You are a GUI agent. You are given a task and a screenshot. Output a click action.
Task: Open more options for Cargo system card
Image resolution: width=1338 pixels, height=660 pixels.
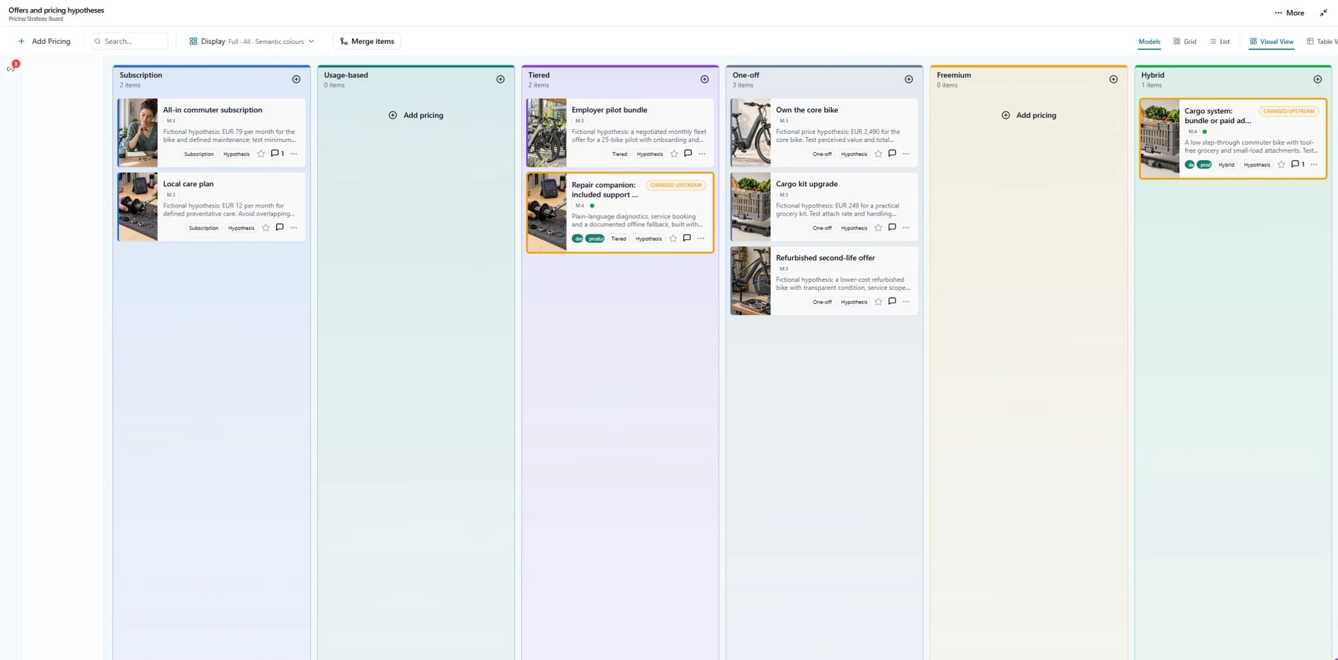click(1314, 164)
